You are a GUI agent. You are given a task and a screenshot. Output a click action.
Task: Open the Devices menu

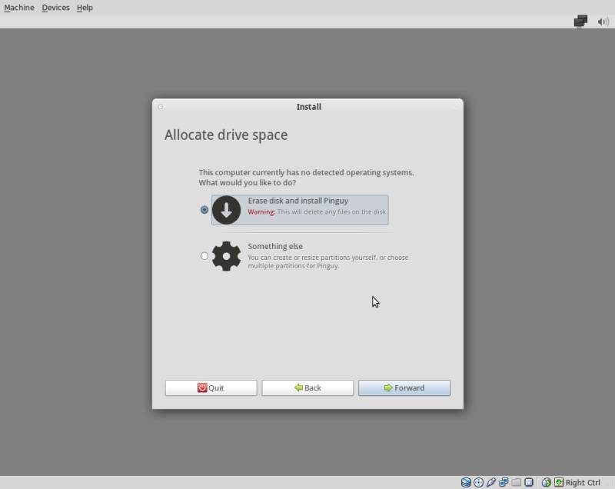(55, 8)
